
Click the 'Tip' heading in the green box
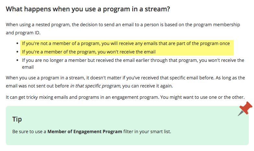(x=17, y=119)
